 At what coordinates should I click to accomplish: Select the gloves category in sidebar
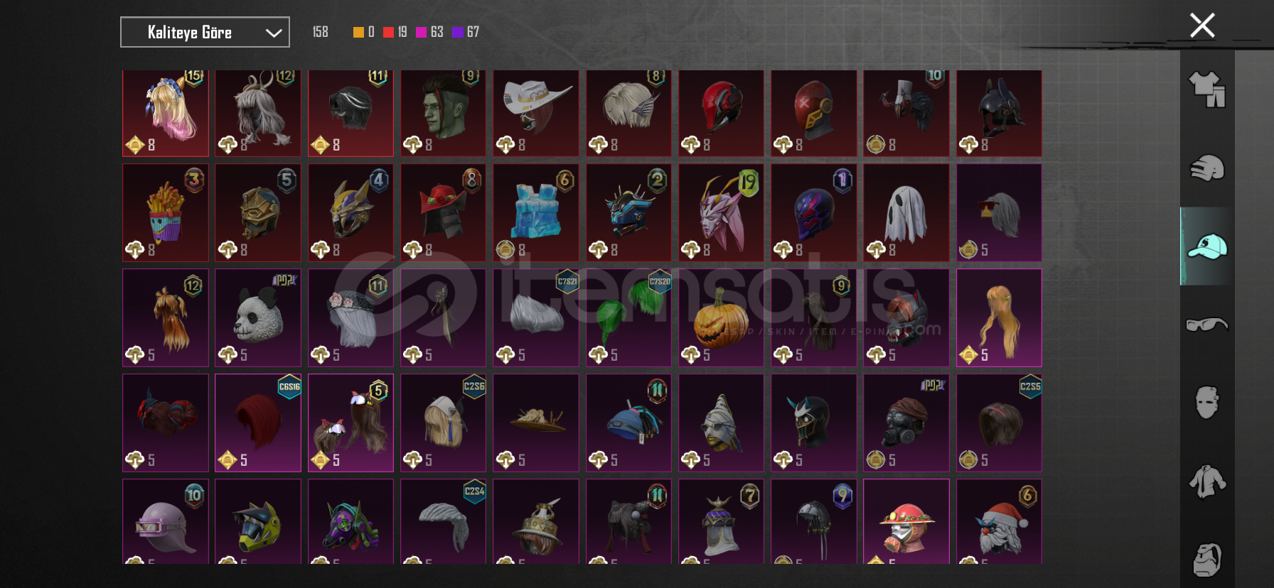click(x=1207, y=168)
